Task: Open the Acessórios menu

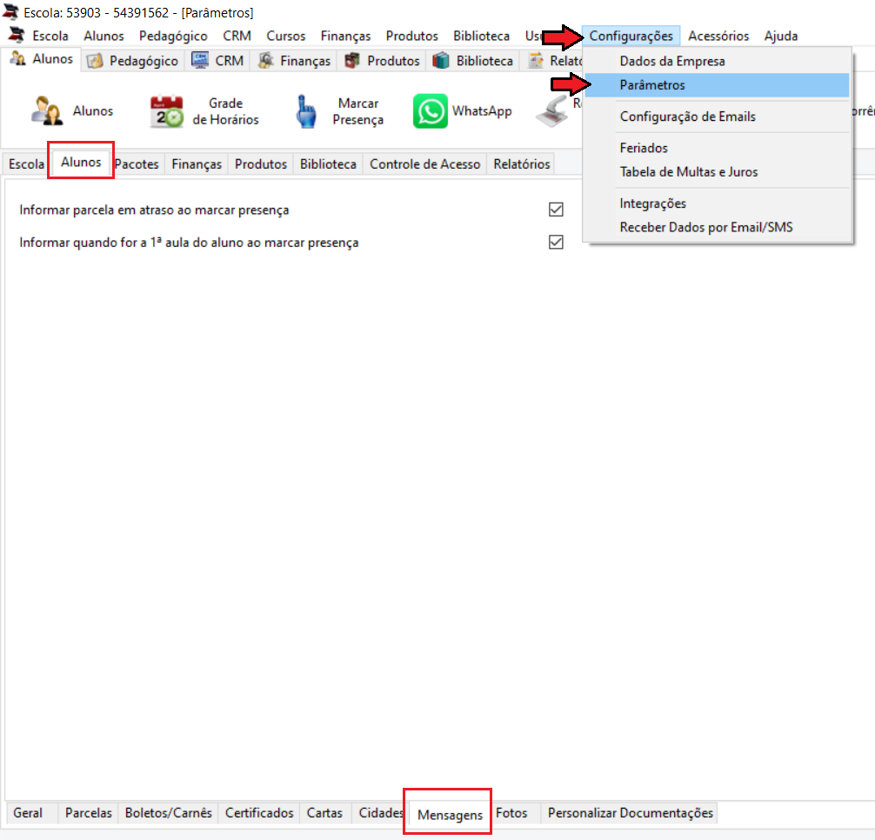Action: coord(718,36)
